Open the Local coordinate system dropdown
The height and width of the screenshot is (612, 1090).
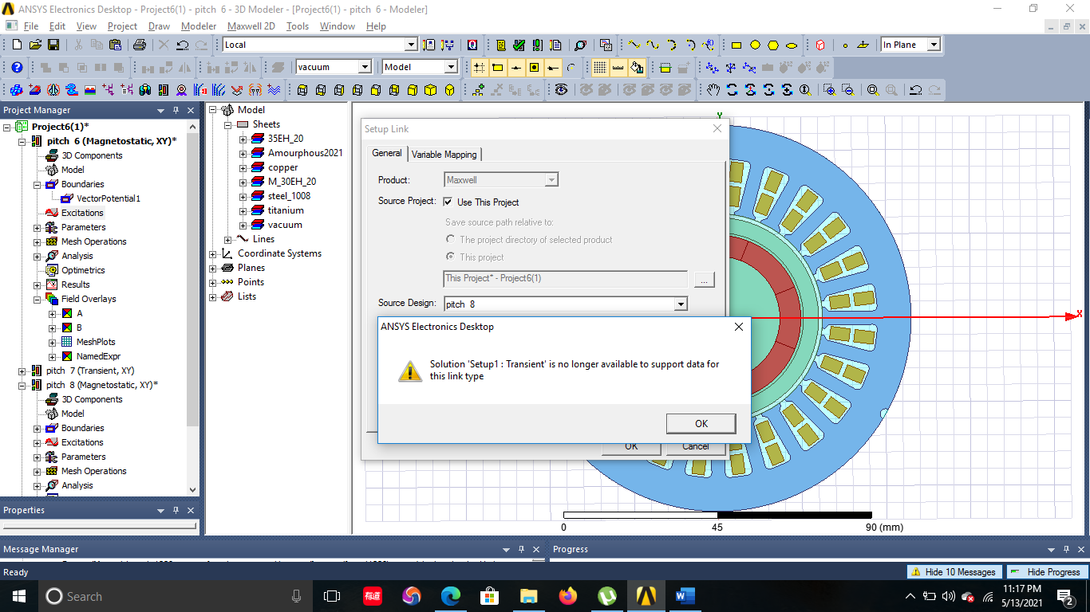coord(410,45)
